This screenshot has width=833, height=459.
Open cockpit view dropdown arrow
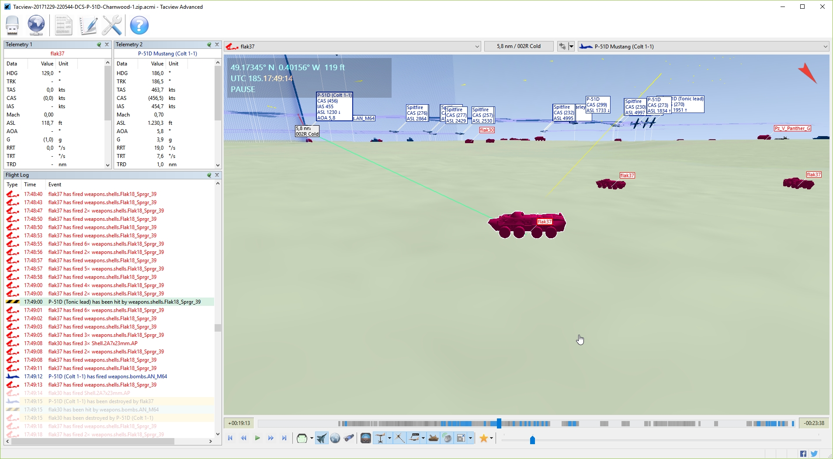[312, 438]
